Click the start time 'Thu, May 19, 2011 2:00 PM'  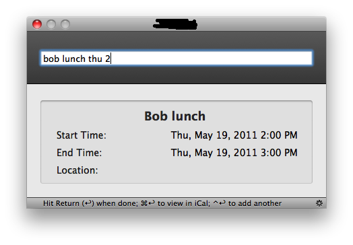[234, 135]
